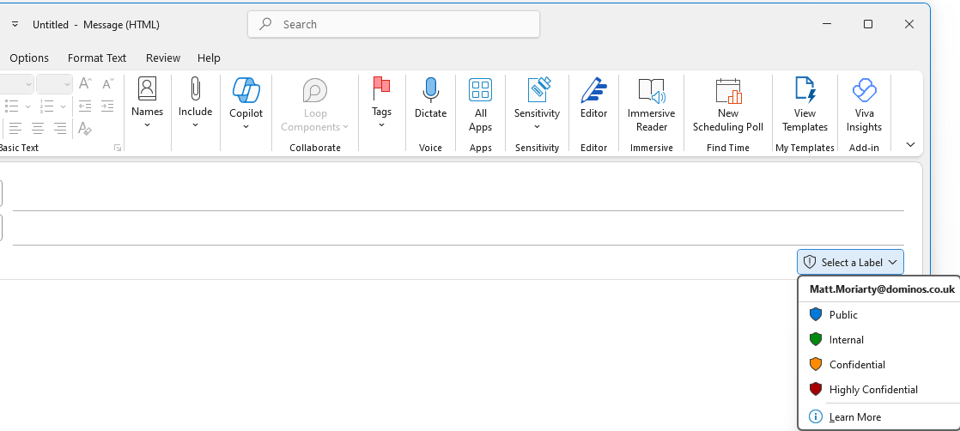This screenshot has width=960, height=431.
Task: Apply numbered list formatting
Action: click(x=46, y=106)
